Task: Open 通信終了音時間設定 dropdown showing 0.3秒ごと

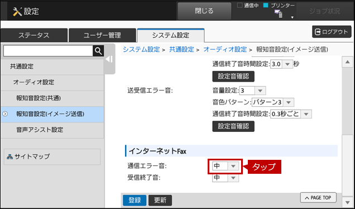Action: (x=291, y=114)
